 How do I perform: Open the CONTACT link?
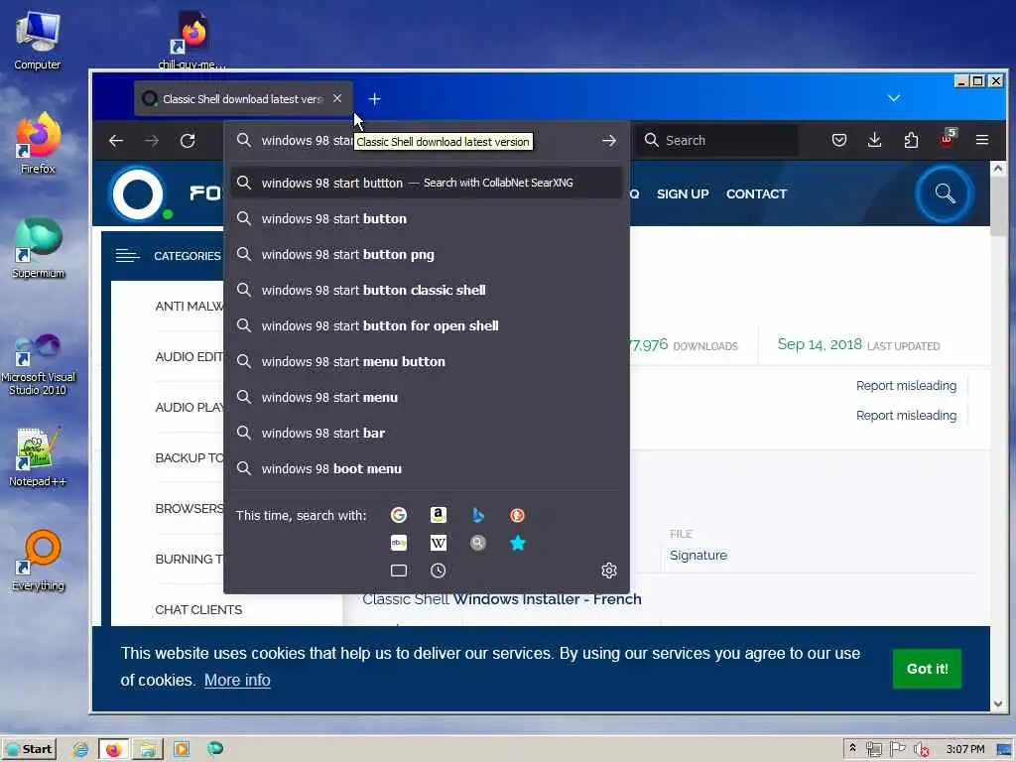click(756, 193)
